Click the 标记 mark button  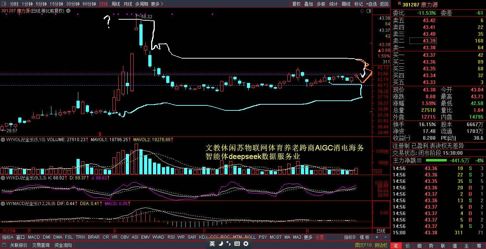coord(358,4)
